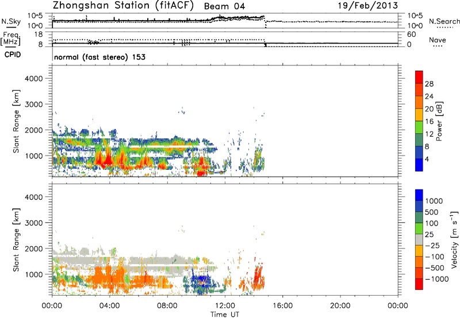Screen dimensions: 460x318
Task: Click the 20 dB power colorbar value
Action: 429,109
